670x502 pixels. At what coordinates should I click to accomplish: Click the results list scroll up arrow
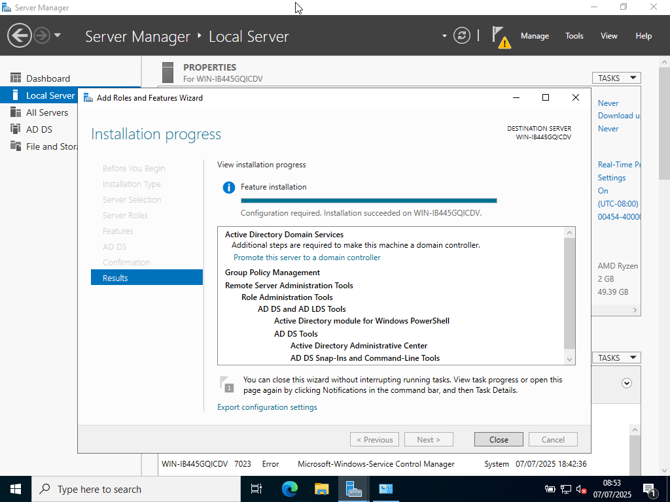[x=569, y=233]
